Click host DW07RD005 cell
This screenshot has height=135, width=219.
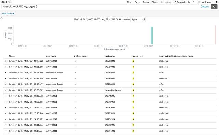click(110, 125)
